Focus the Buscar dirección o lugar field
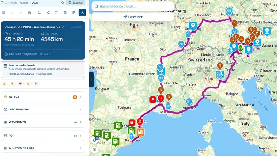The height and width of the screenshot is (156, 277). [133, 6]
